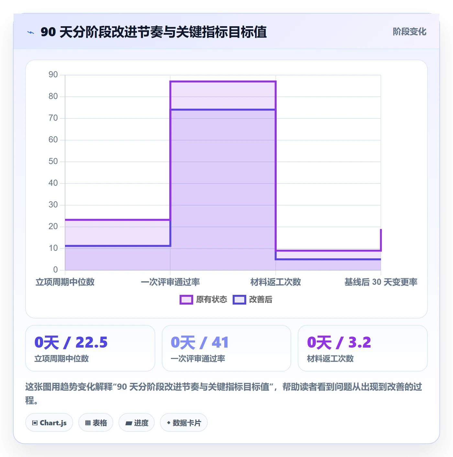The height and width of the screenshot is (457, 453).
Task: Click the 0天 / 22.5 value
Action: point(71,342)
